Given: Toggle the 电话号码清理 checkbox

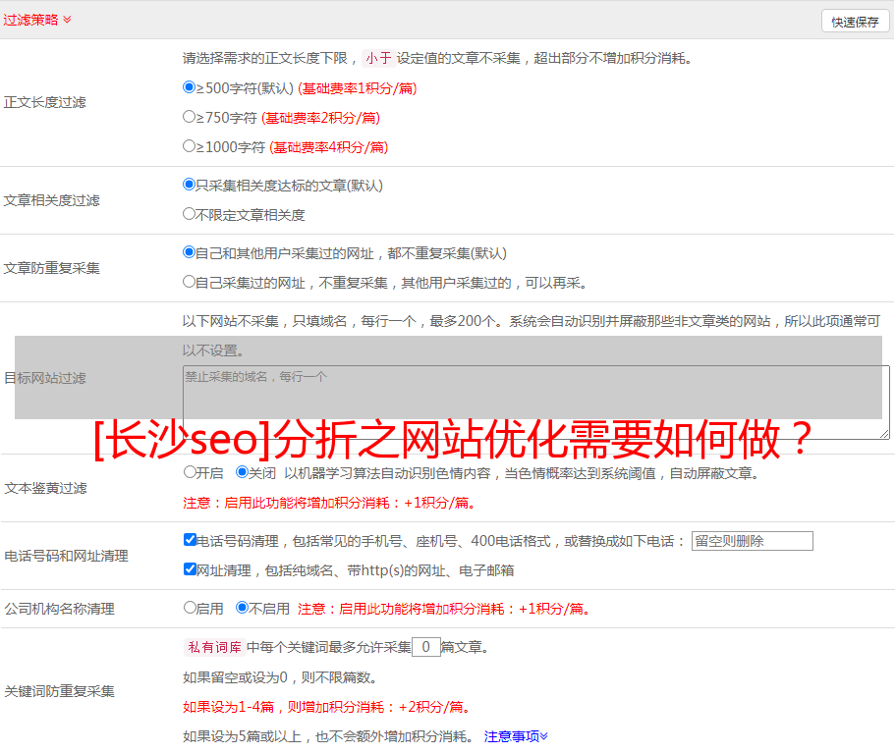Looking at the screenshot, I should (x=190, y=540).
